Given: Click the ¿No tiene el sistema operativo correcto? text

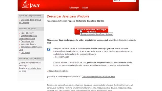Looking at the screenshot, I should tap(64, 77).
